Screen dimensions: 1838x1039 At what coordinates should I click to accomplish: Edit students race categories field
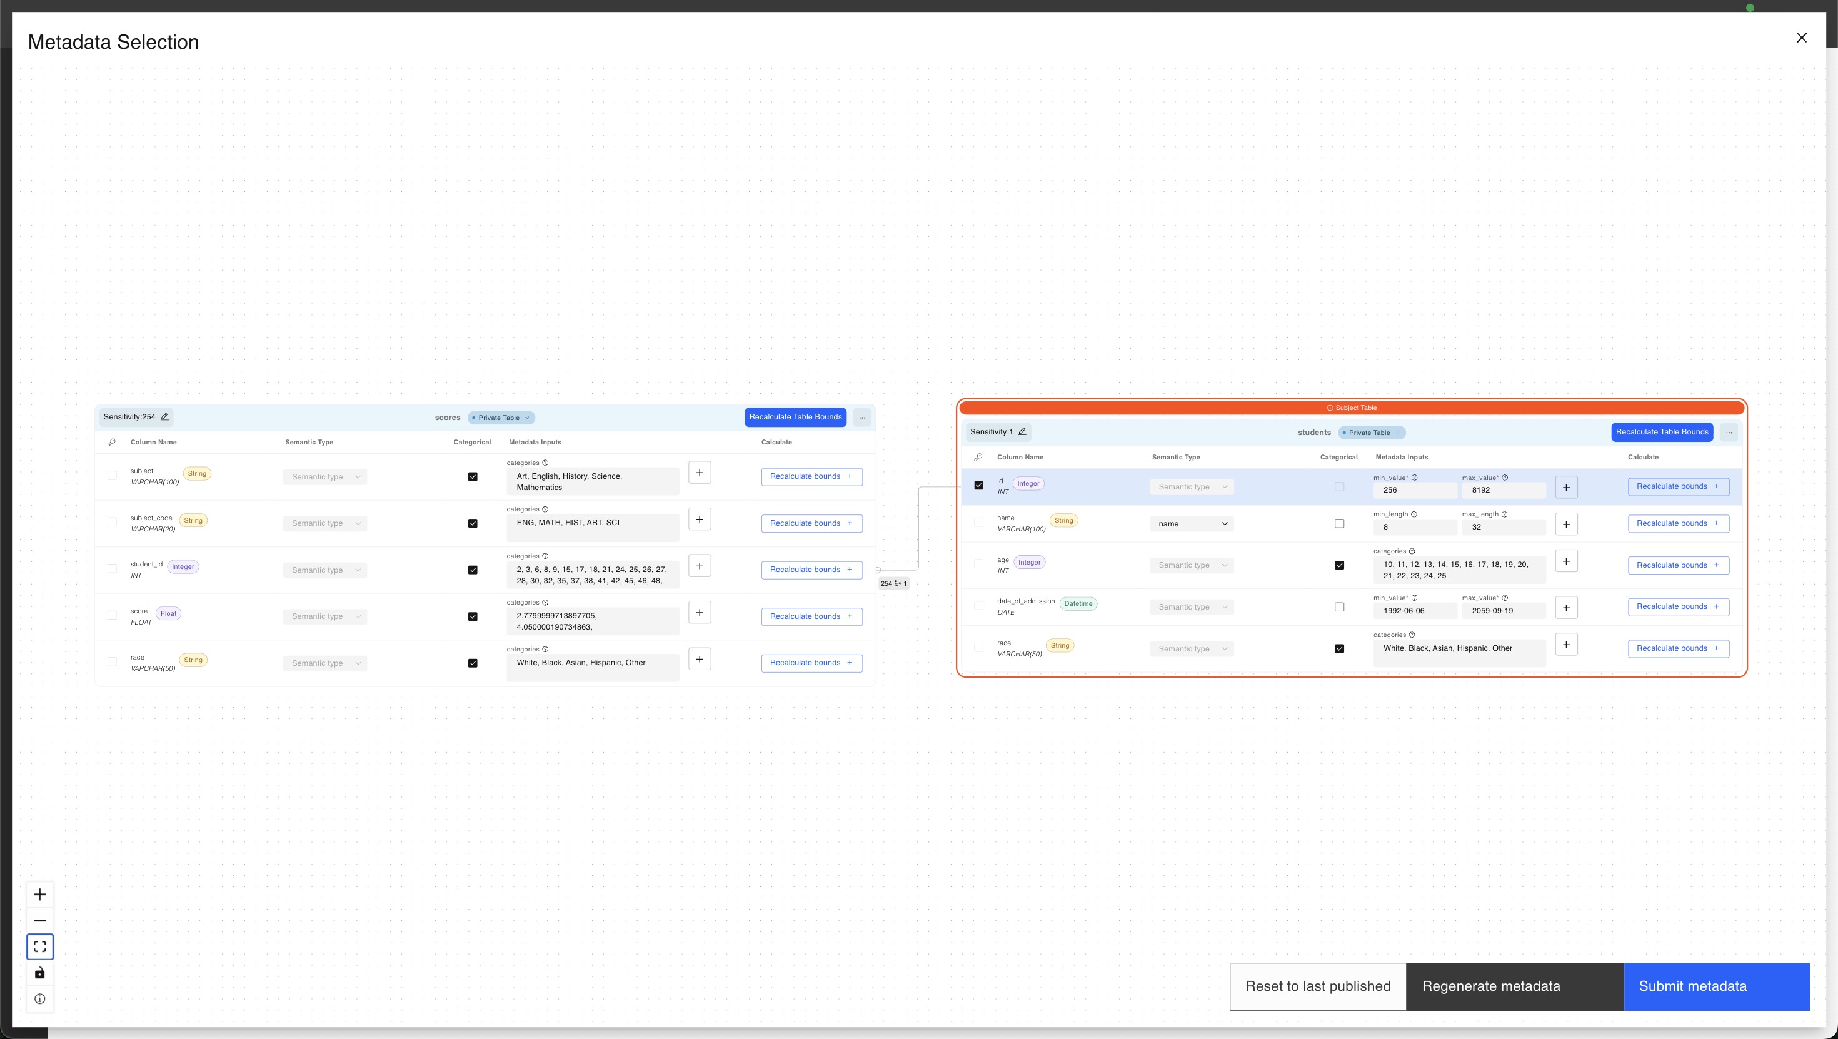pos(1459,654)
